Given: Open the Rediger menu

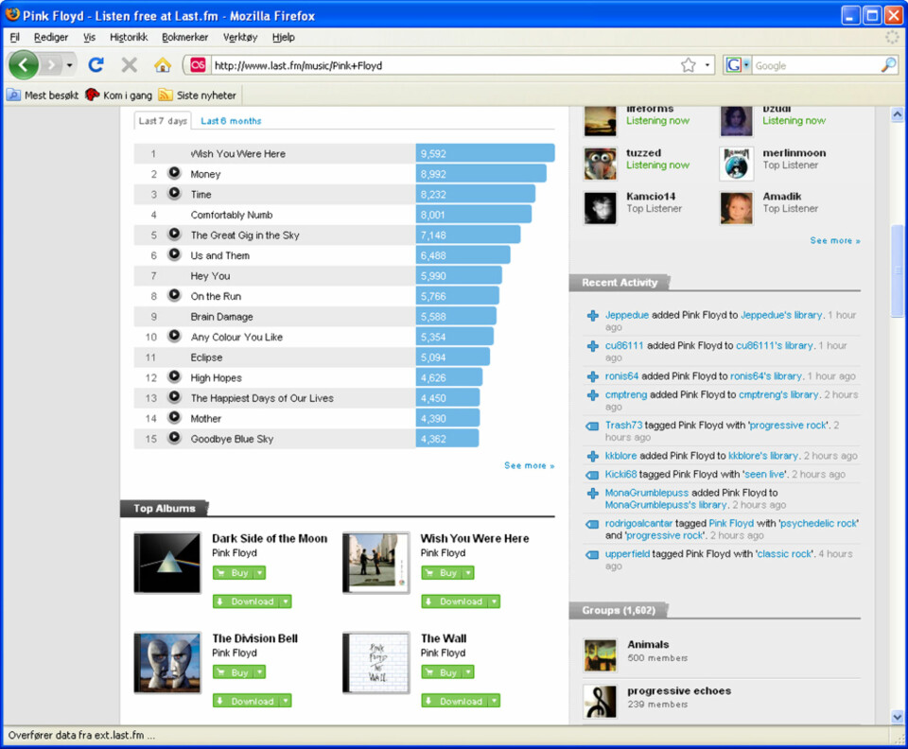Looking at the screenshot, I should coord(51,37).
